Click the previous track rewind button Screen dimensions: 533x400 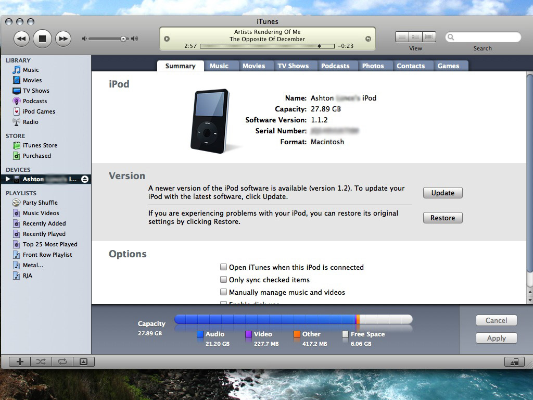[22, 39]
